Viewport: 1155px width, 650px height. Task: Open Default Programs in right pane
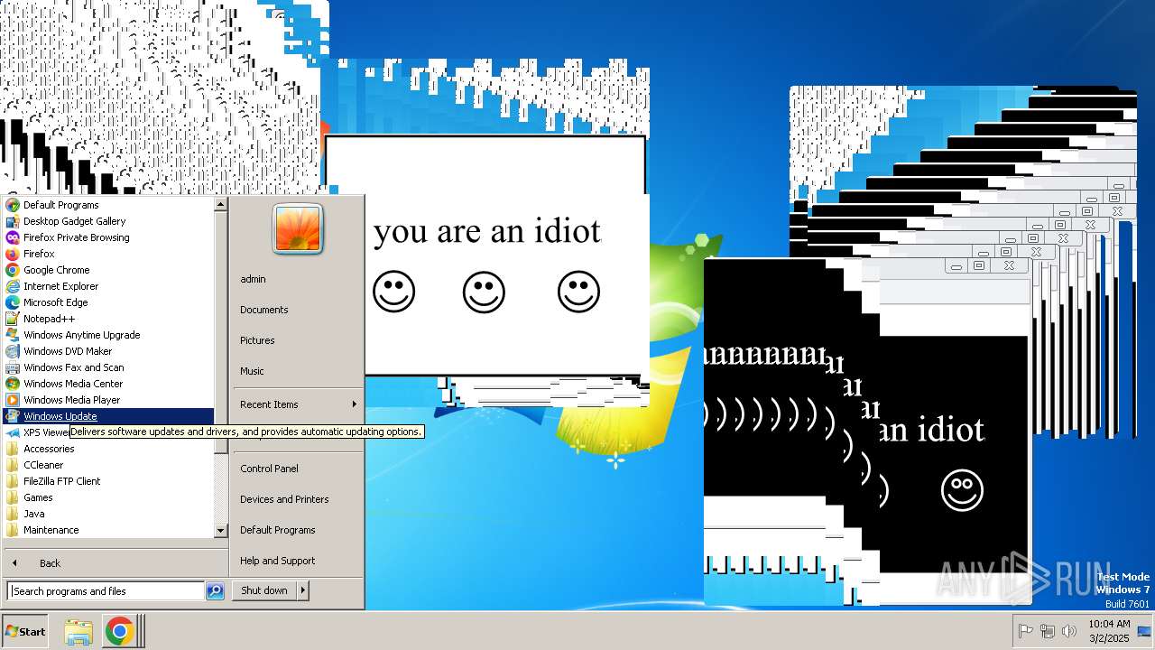coord(277,530)
